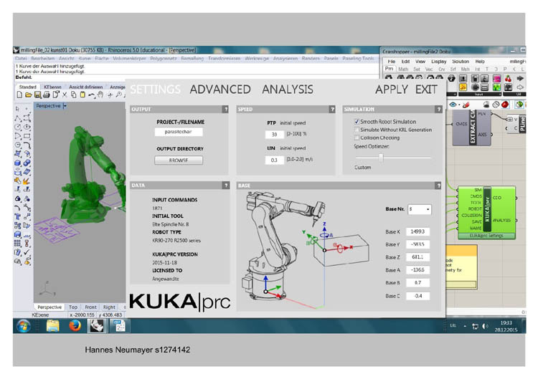Select the Polyline tool in Rhino sidebar
Screen dimensions: 538x379
(17, 118)
